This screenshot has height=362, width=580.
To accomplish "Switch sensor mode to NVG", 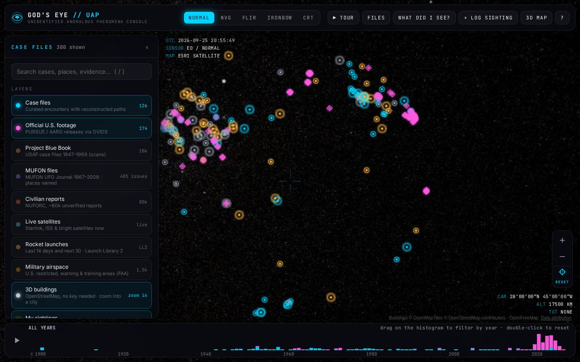I will pos(226,18).
